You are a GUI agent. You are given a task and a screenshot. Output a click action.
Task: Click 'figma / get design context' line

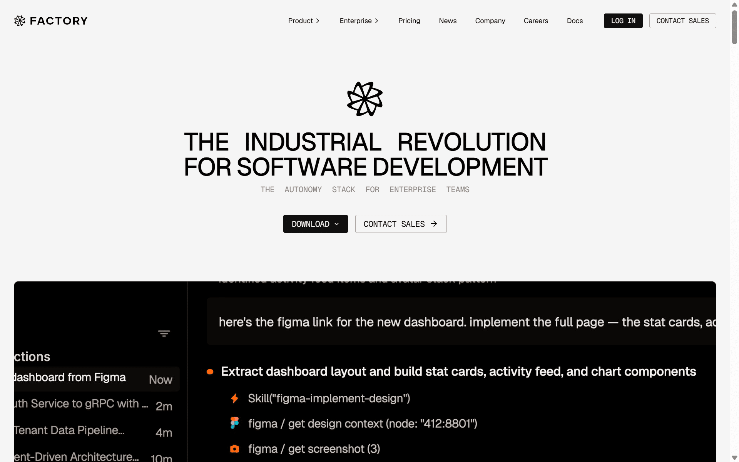click(x=363, y=423)
